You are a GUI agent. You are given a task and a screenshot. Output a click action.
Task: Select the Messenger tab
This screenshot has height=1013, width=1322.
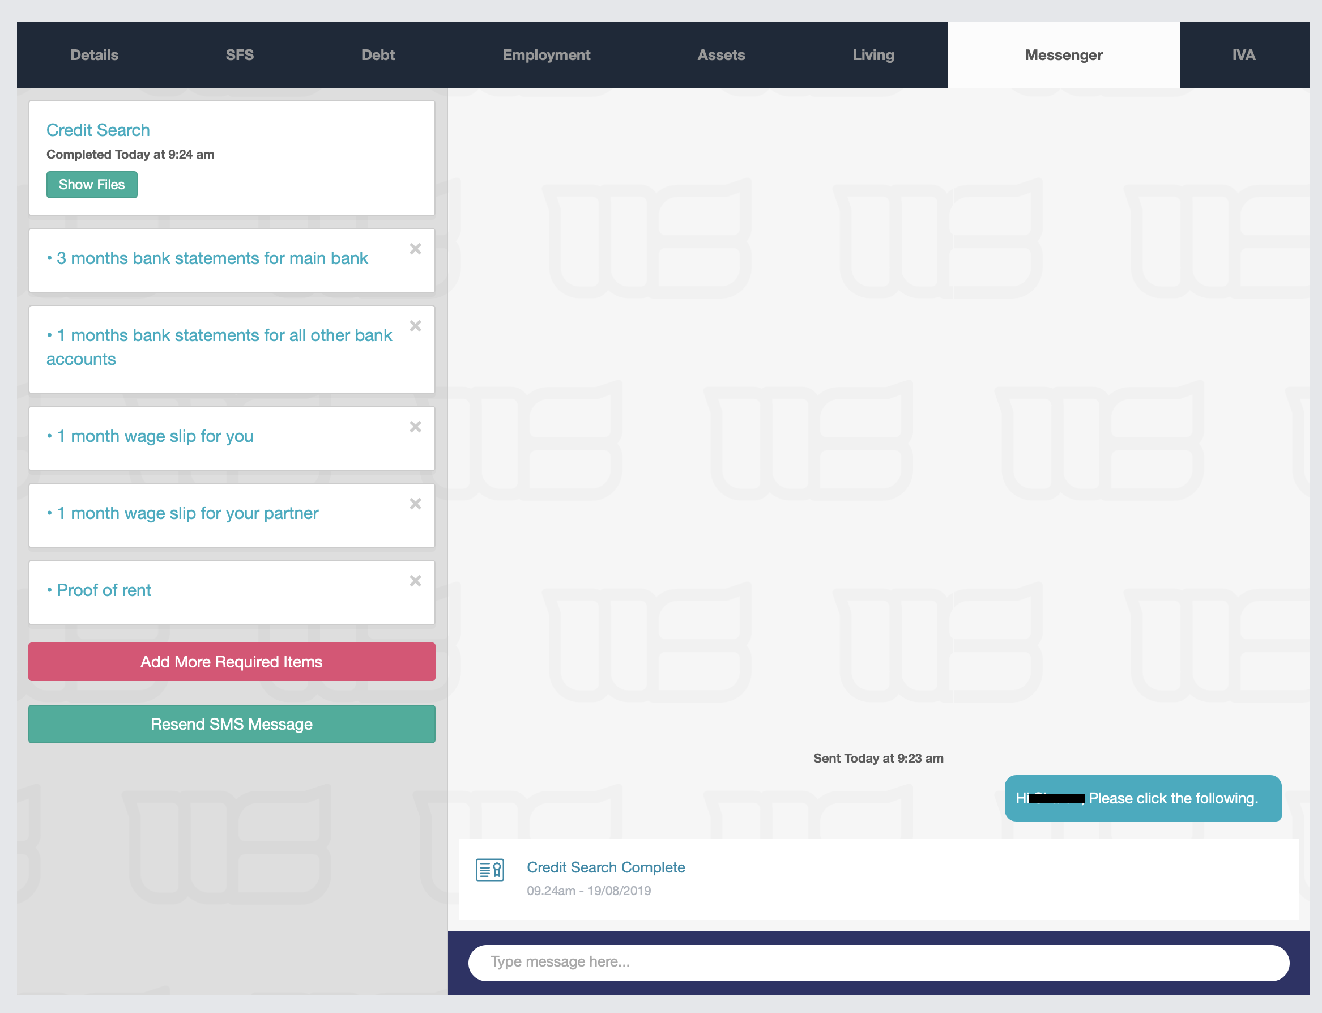pos(1063,55)
